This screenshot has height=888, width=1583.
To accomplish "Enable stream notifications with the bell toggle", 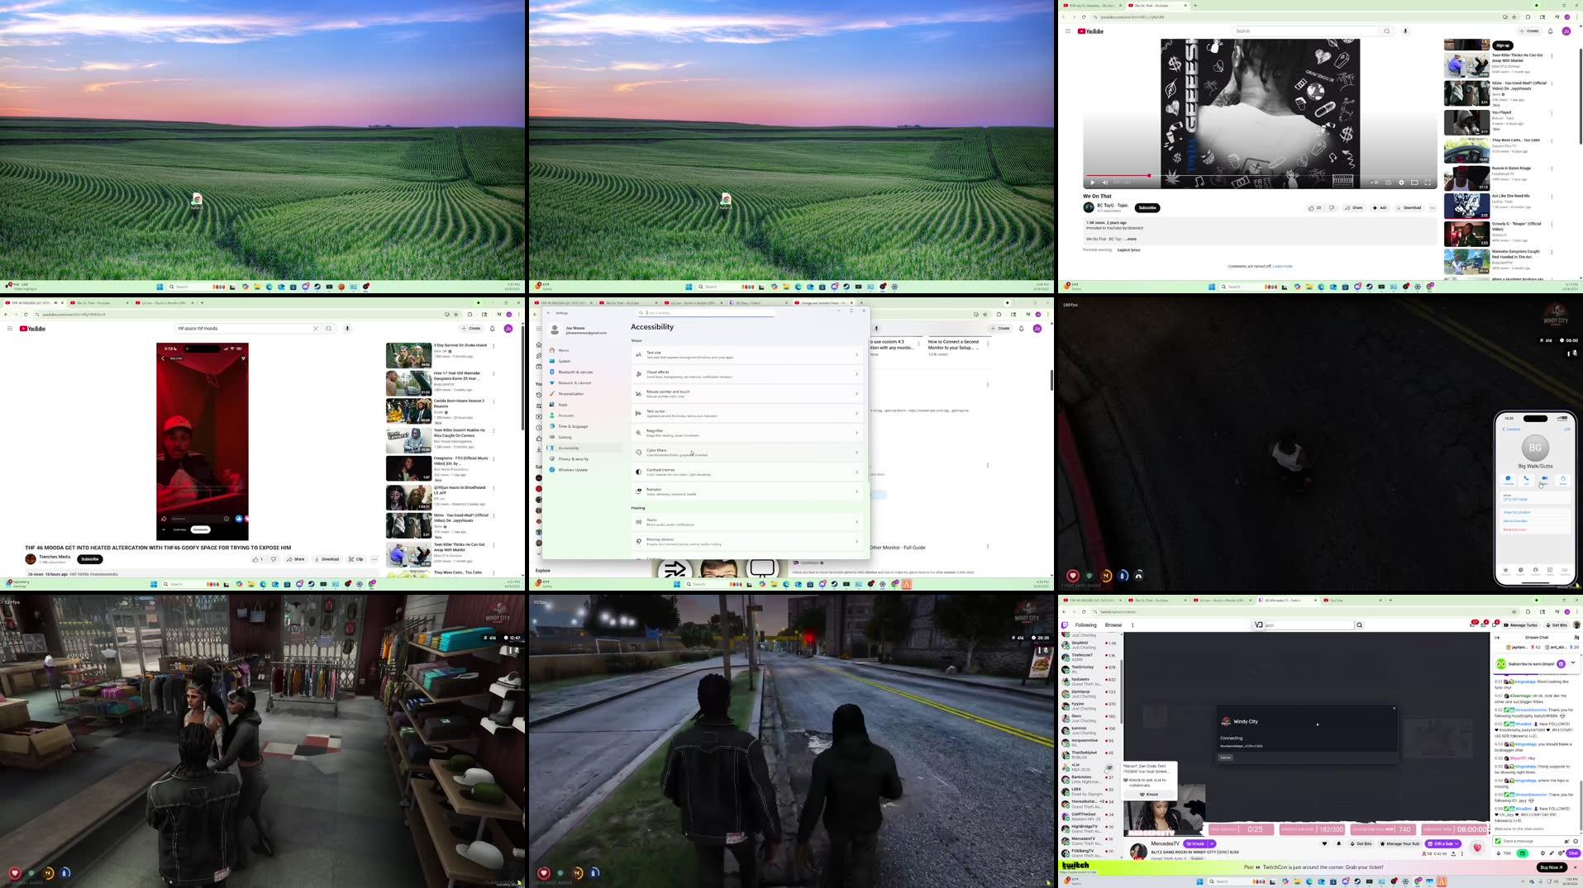I will coord(1338,844).
